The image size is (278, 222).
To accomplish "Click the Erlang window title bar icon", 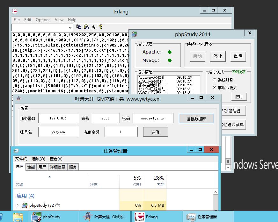I will pyautogui.click(x=15, y=11).
